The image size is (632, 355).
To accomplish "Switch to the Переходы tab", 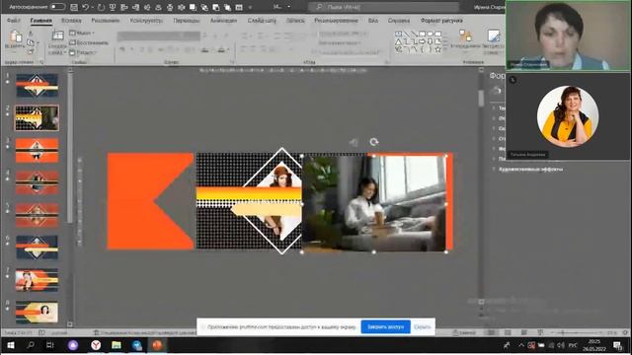I will (x=187, y=21).
